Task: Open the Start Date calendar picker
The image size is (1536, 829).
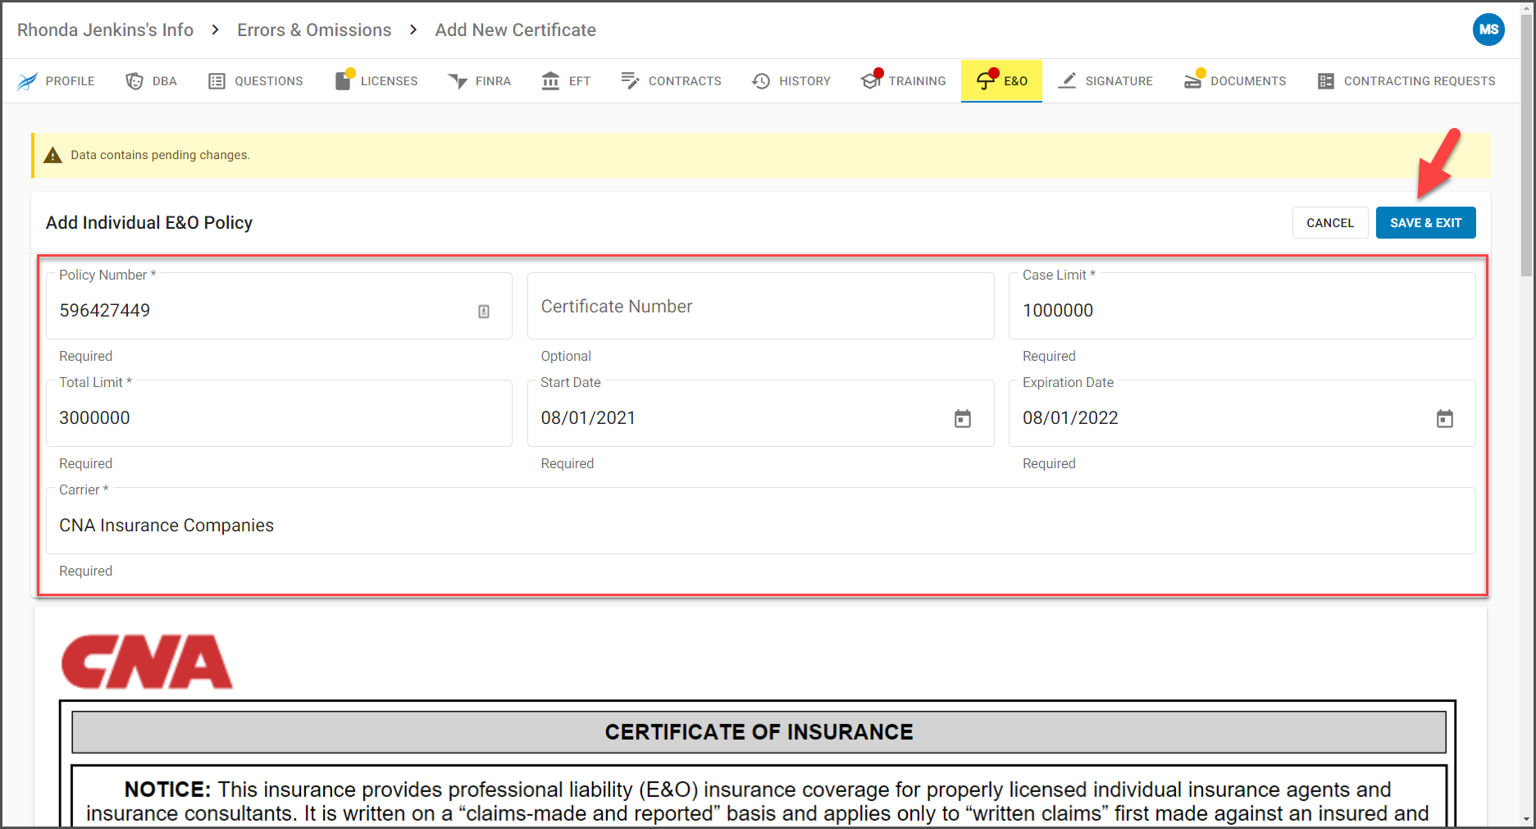Action: click(x=963, y=419)
